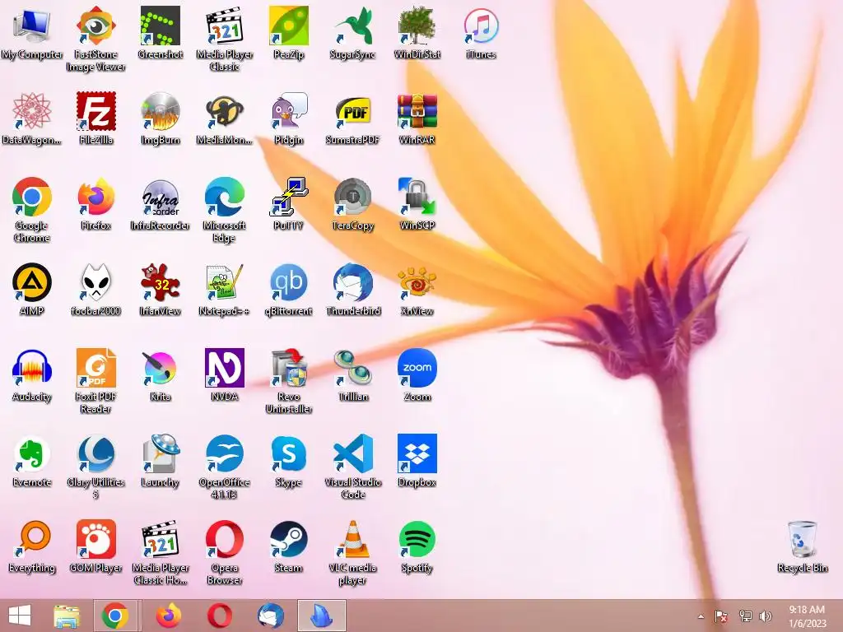Select the VLC media player cone
Screen dimensions: 843x632
pyautogui.click(x=352, y=538)
